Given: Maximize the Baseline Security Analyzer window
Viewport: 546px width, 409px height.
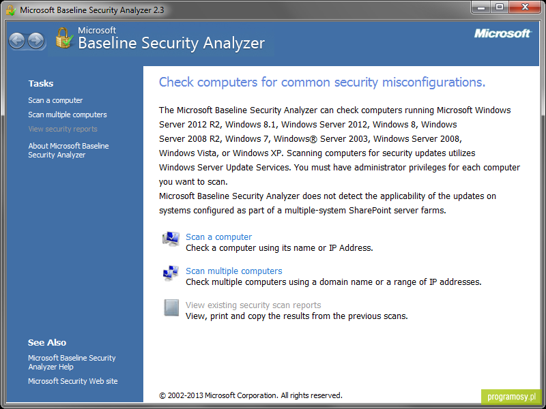Looking at the screenshot, I should point(500,7).
